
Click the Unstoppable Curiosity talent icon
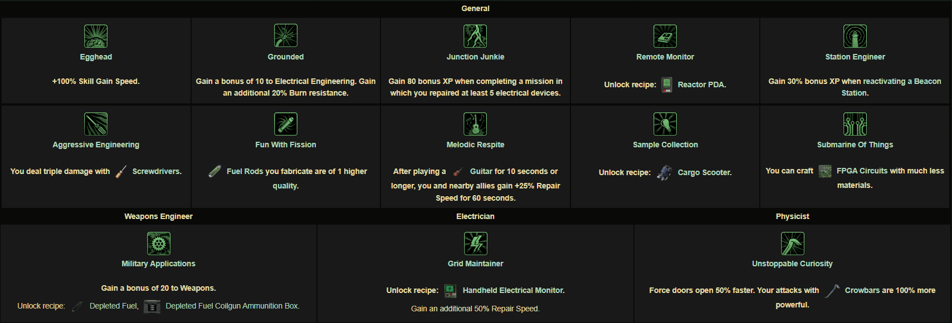coord(793,244)
